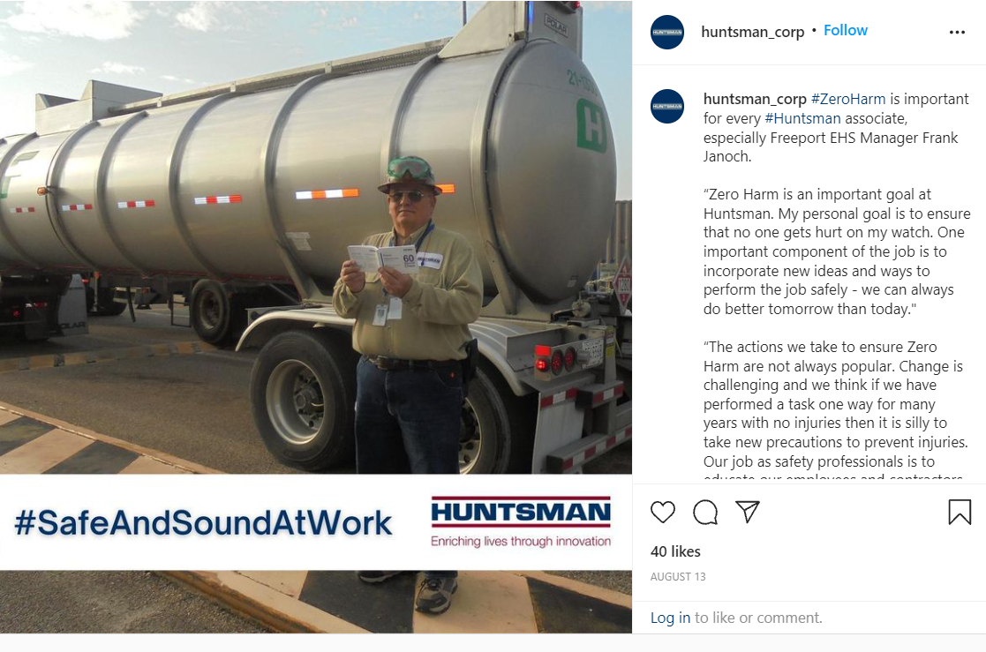The width and height of the screenshot is (986, 652).
Task: Click the AUGUST 13 post date
Action: click(678, 576)
